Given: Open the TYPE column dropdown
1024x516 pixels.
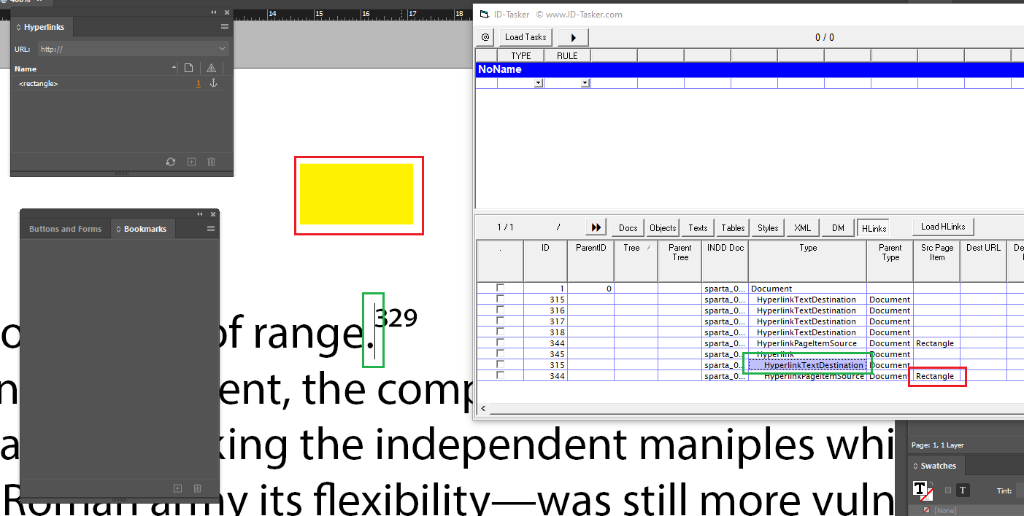Looking at the screenshot, I should pyautogui.click(x=538, y=82).
